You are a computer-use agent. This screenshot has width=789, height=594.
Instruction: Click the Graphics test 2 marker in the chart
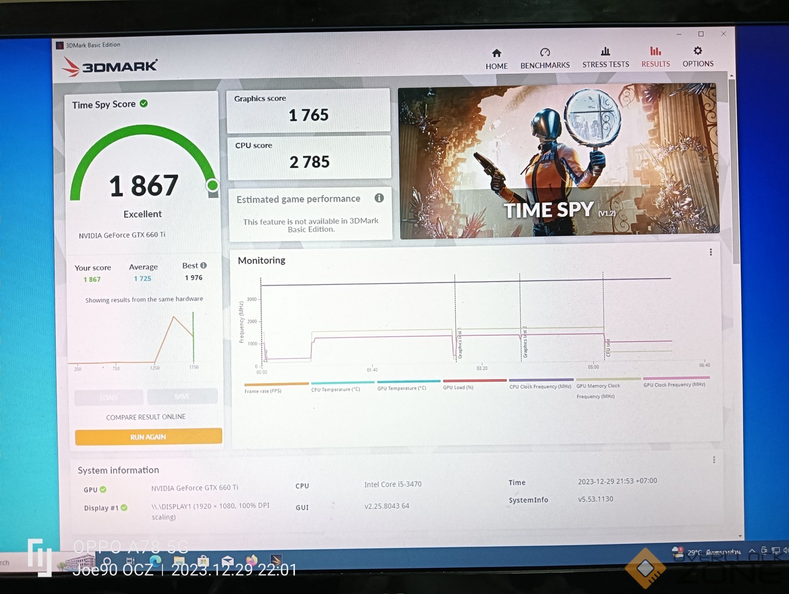[x=525, y=342]
